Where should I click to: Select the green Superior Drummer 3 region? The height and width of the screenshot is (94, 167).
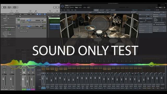tap(54, 20)
